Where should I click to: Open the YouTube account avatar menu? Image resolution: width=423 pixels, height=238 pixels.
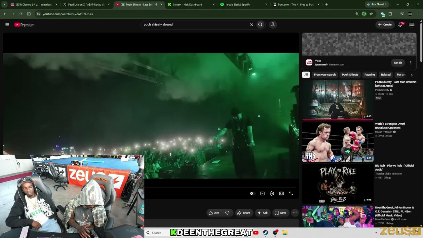(412, 24)
